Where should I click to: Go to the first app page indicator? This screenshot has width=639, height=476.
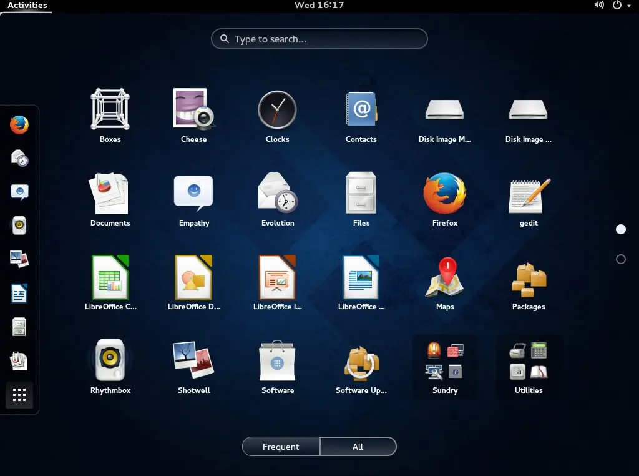pyautogui.click(x=621, y=229)
